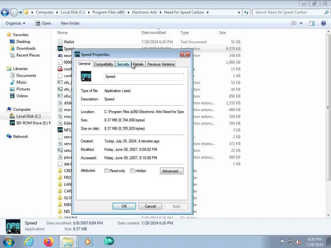Launch Firefox from taskbar
This screenshot has width=331, height=248.
pyautogui.click(x=49, y=242)
